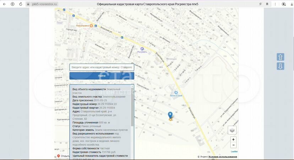Screen dimensions: 294x160
Task: Click bus stop icon next to Пивзаправка
Action: click(x=96, y=26)
